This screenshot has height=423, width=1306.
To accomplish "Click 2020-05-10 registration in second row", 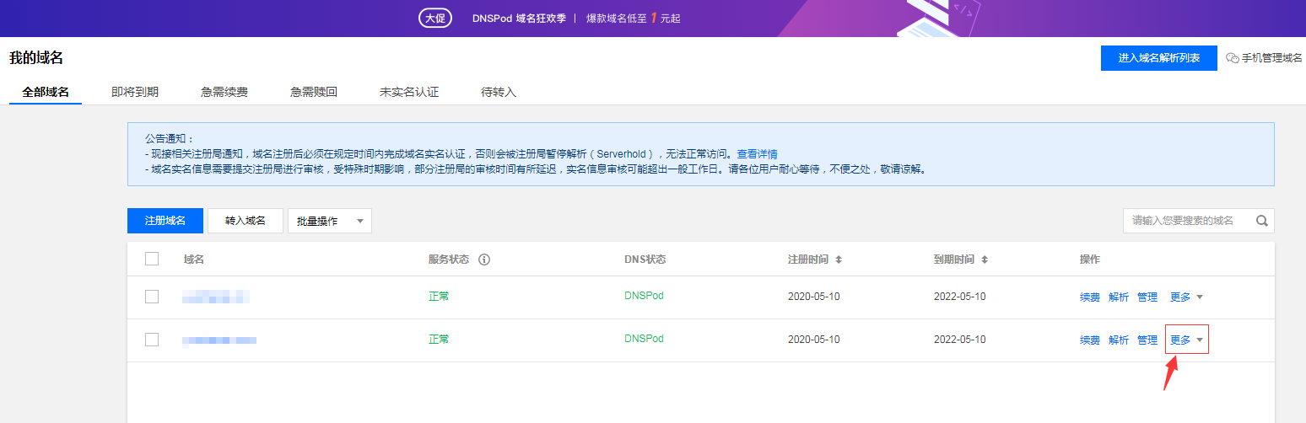I will [813, 340].
